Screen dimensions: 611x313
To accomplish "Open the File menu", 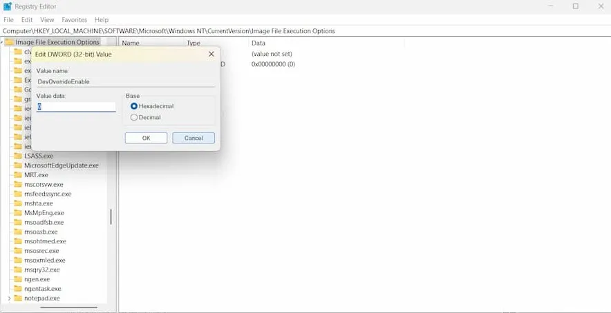I will (8, 19).
